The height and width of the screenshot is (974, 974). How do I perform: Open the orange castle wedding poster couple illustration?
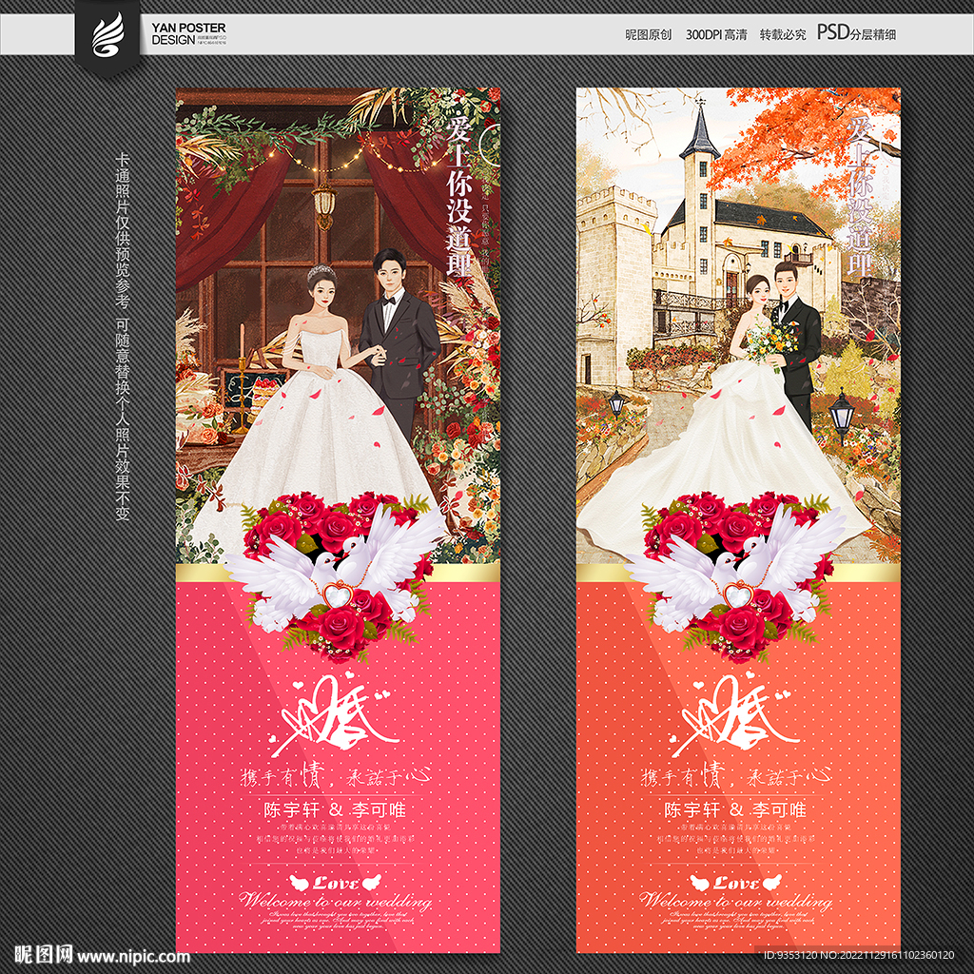tap(738, 326)
